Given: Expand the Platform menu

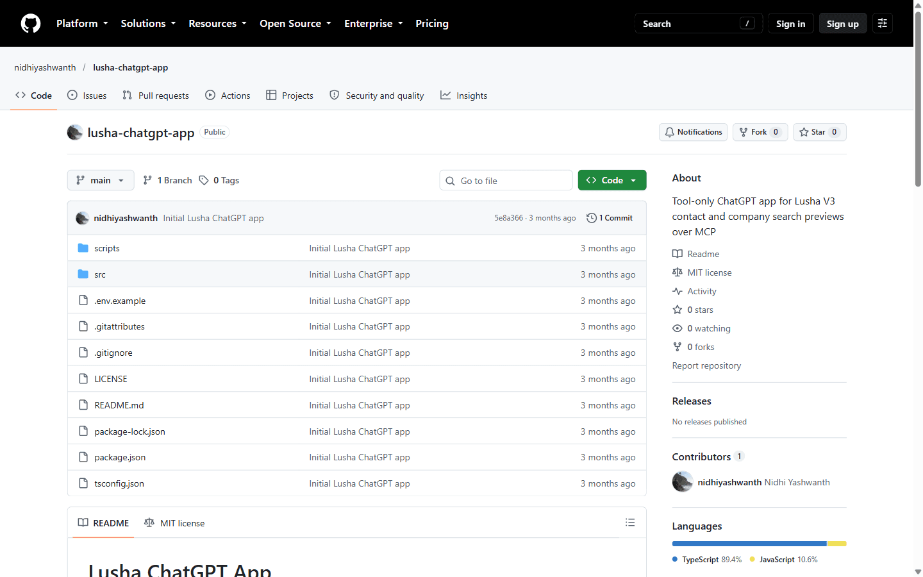Looking at the screenshot, I should click(82, 23).
